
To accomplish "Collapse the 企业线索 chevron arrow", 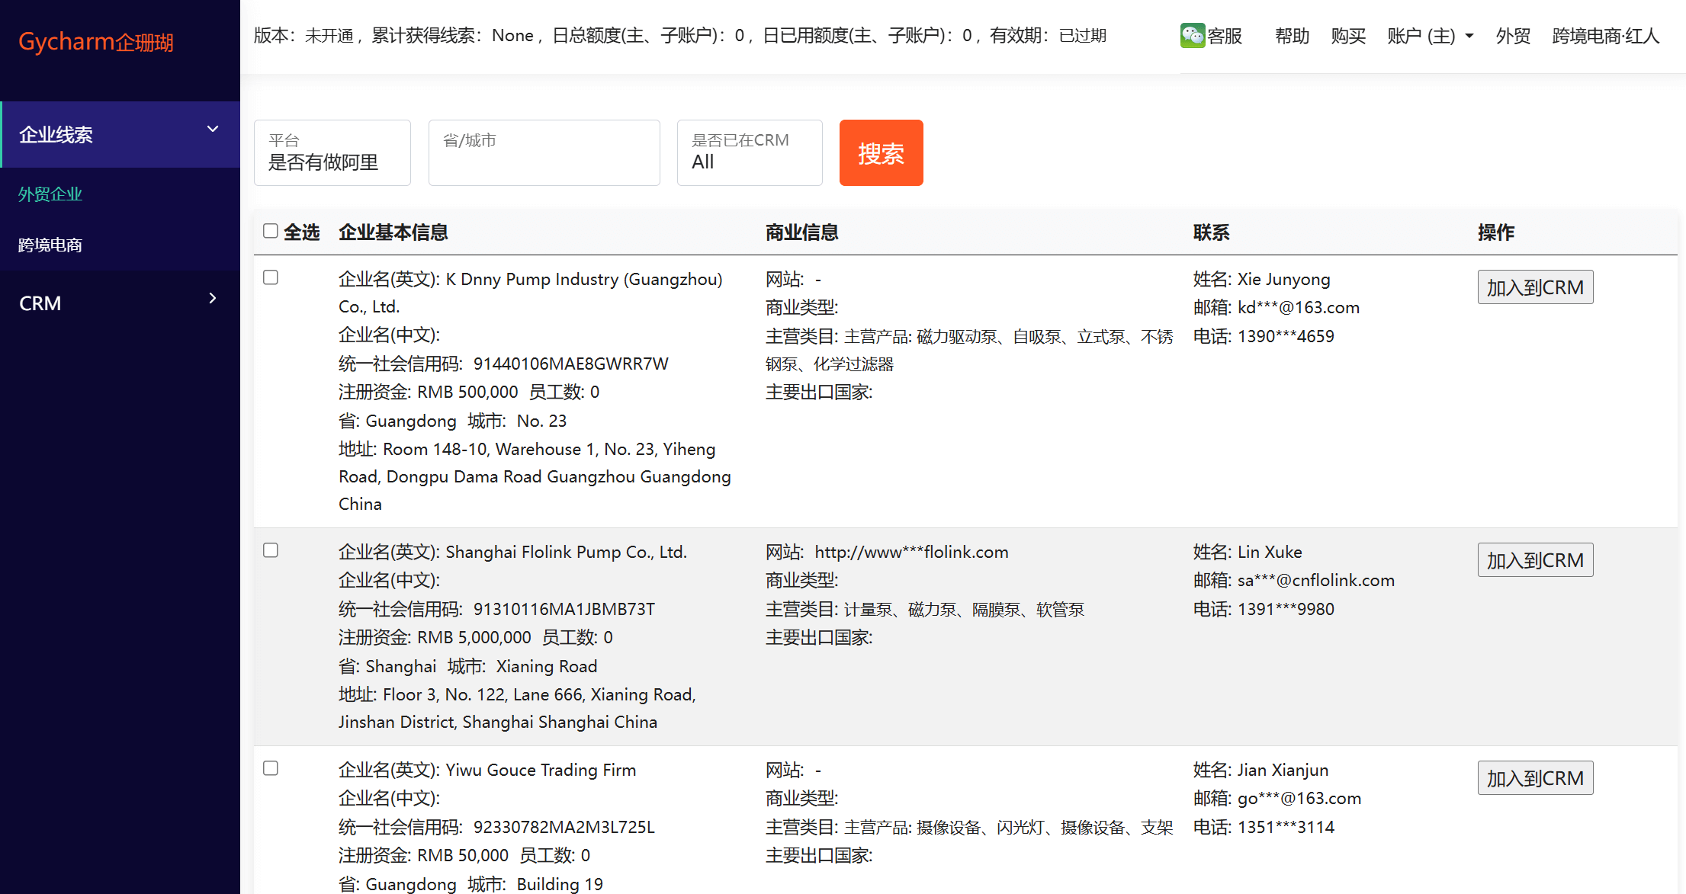I will pos(213,130).
